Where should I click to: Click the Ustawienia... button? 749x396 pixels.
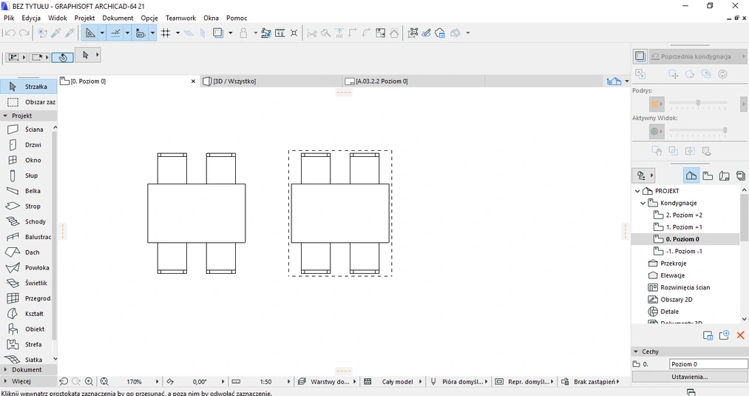[x=690, y=377]
